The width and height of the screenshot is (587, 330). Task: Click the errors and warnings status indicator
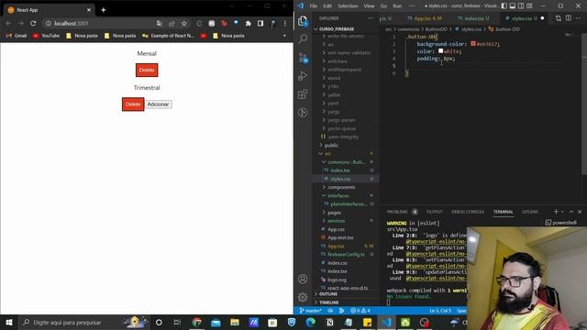(360, 311)
